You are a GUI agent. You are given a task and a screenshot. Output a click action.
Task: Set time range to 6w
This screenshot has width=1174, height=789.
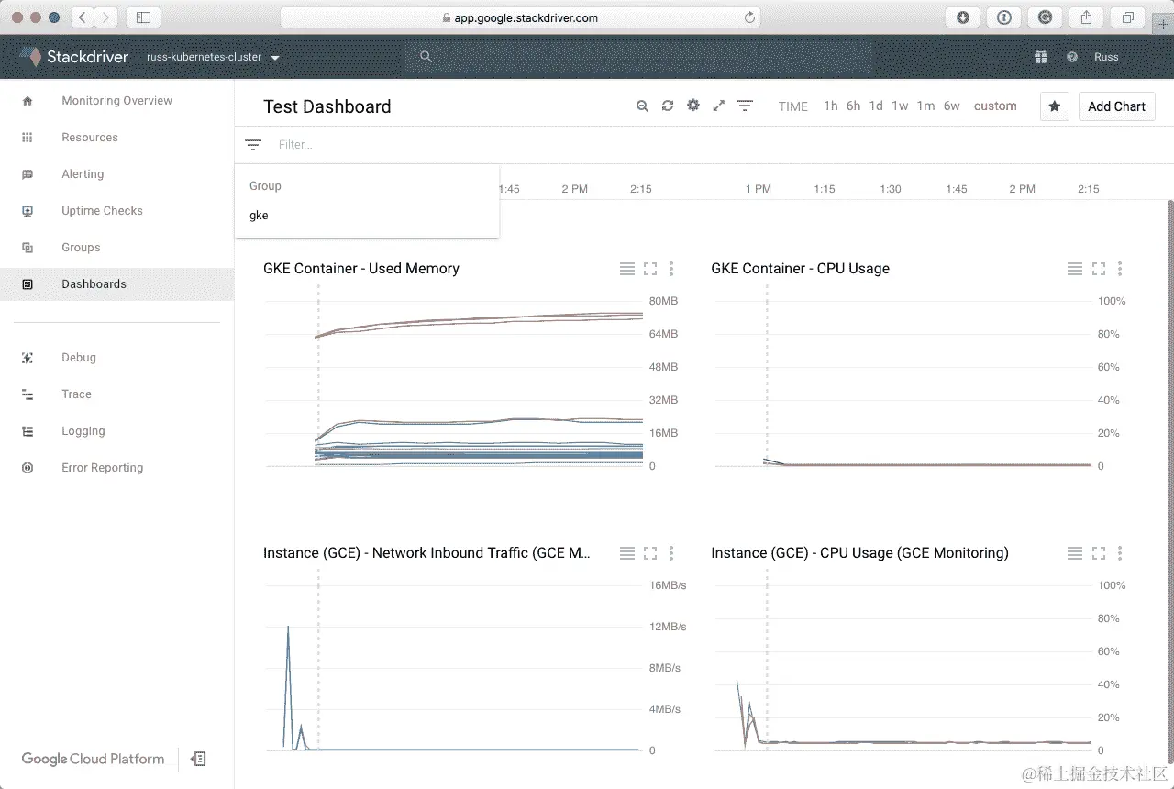pyautogui.click(x=952, y=106)
